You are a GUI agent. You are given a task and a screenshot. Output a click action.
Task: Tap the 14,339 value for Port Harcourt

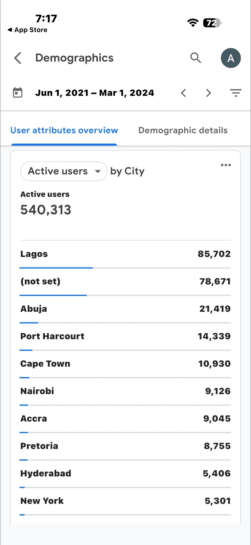(214, 336)
